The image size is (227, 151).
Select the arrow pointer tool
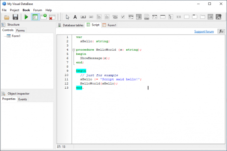(x=67, y=17)
